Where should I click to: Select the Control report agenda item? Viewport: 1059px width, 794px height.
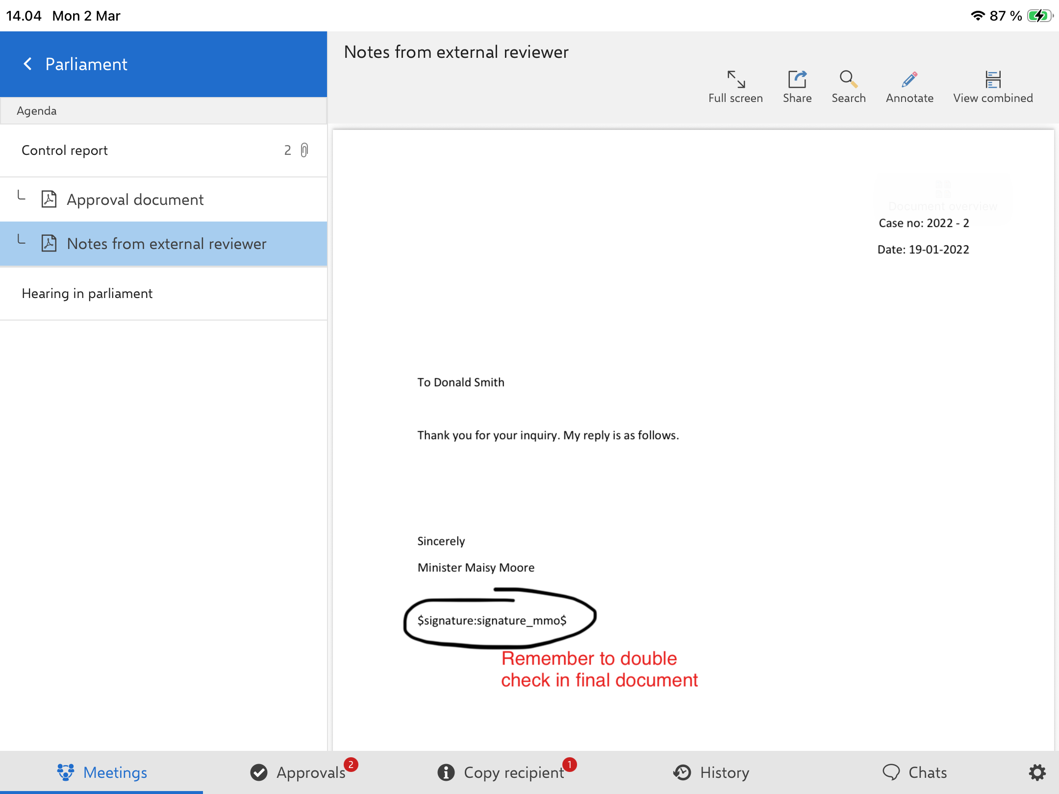point(164,150)
